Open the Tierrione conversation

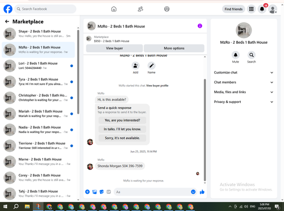[x=39, y=146]
